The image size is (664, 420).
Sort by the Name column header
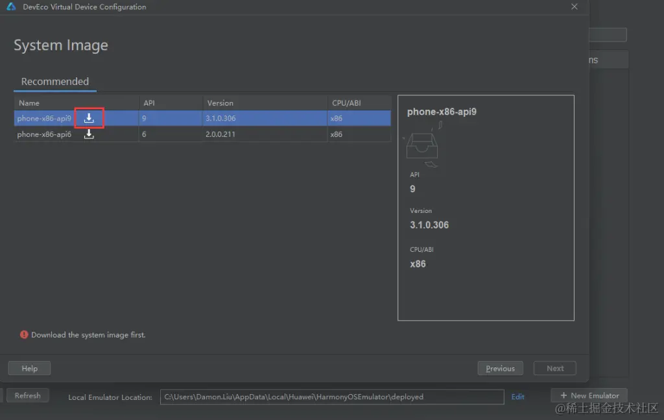[x=77, y=103]
